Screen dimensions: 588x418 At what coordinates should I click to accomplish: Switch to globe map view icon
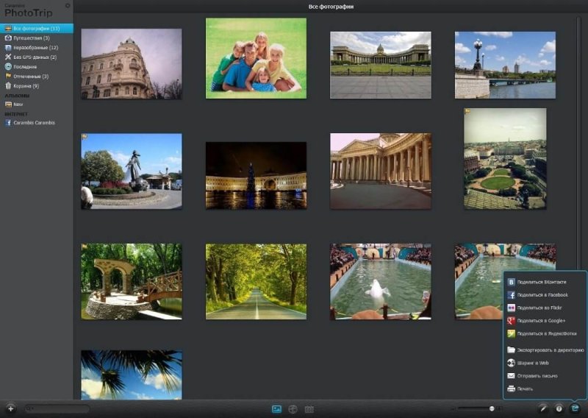[x=293, y=409]
